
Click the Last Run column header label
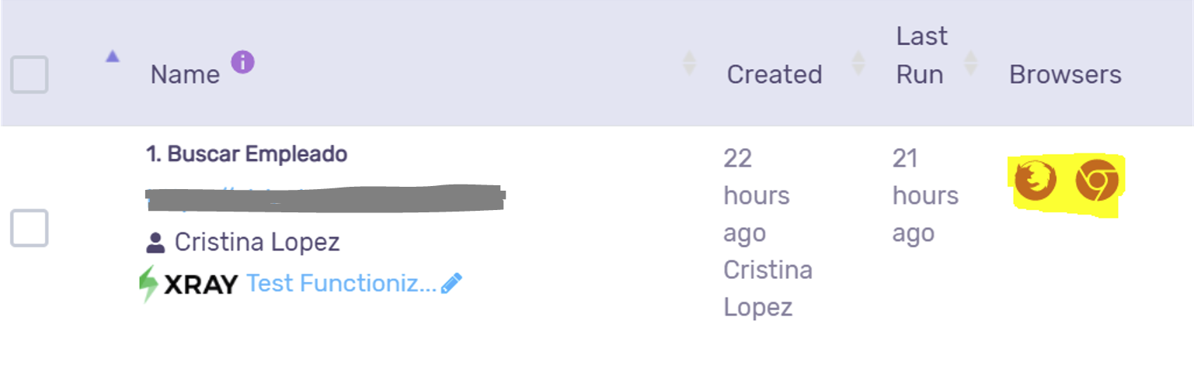click(921, 55)
